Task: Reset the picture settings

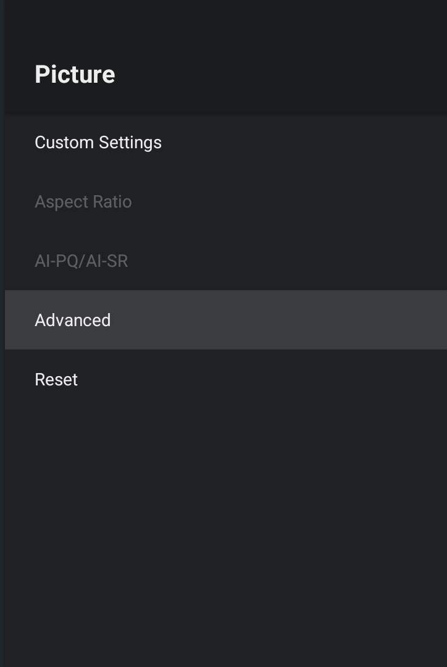Action: tap(56, 379)
